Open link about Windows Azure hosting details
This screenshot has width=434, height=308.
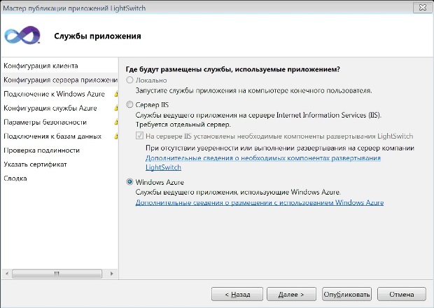pyautogui.click(x=259, y=202)
